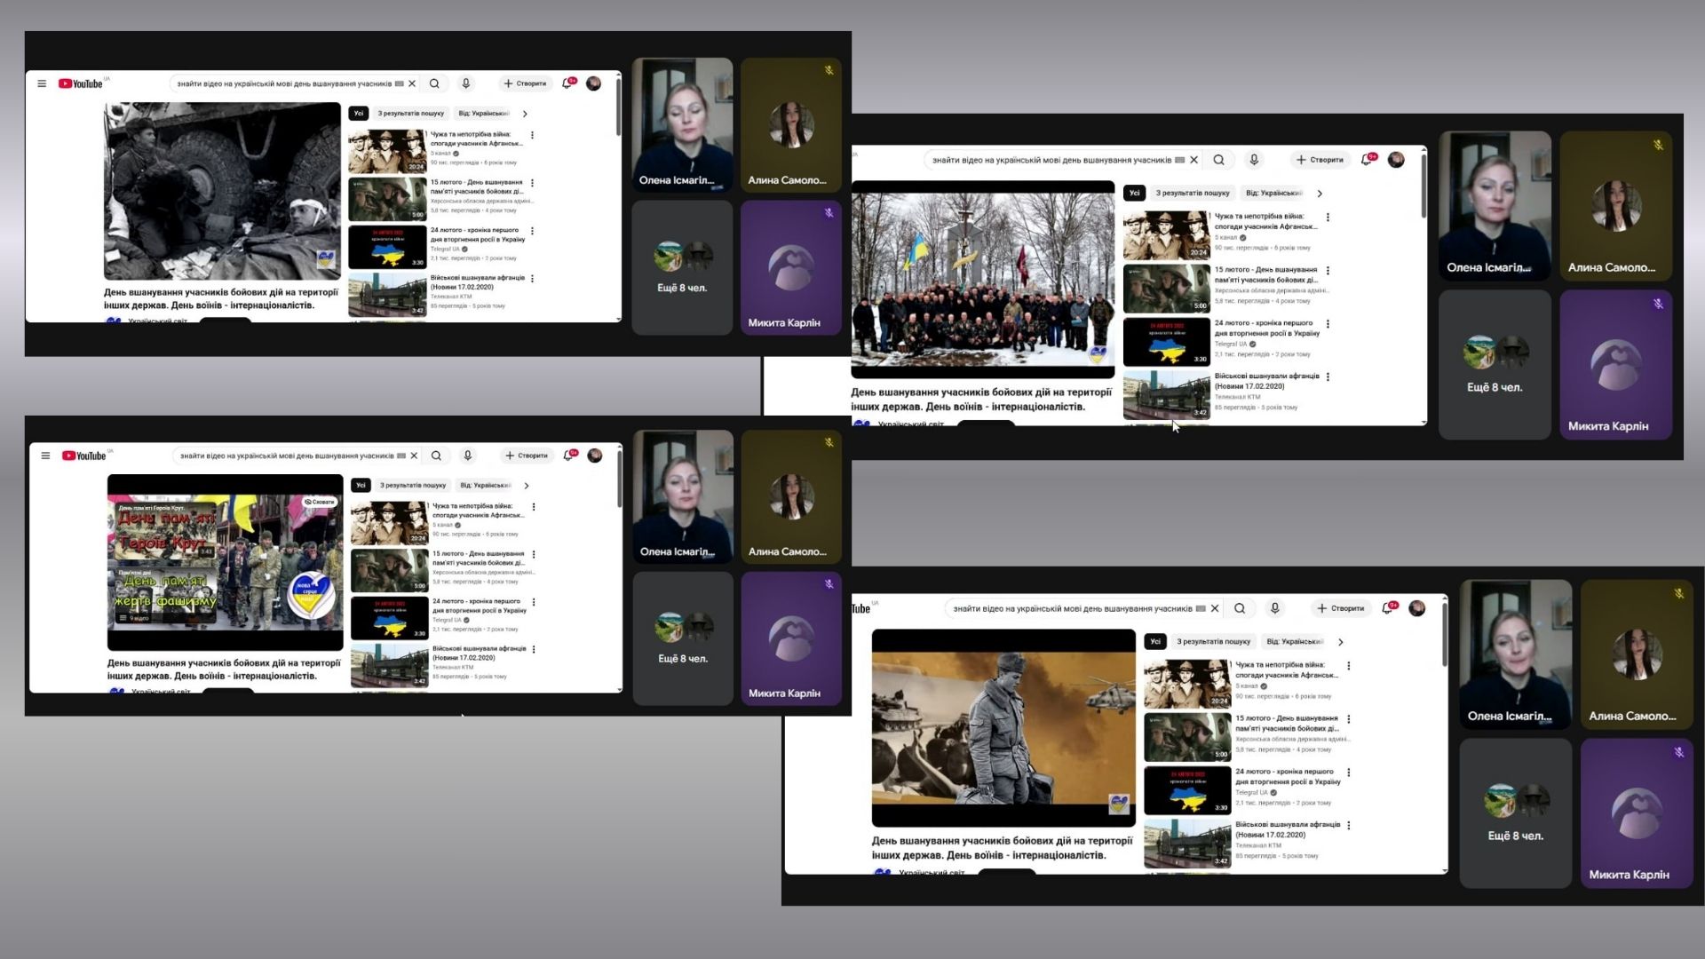Viewport: 1705px width, 959px height.
Task: Open Ukraine map thumbnail beside marching veterans video
Action: point(389,618)
